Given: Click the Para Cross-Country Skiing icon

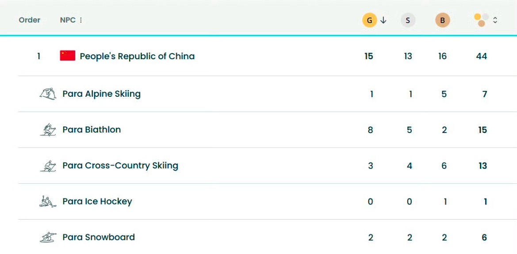Looking at the screenshot, I should pos(48,166).
